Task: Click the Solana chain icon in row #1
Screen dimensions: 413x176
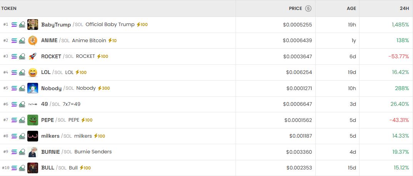Action: 14,25
